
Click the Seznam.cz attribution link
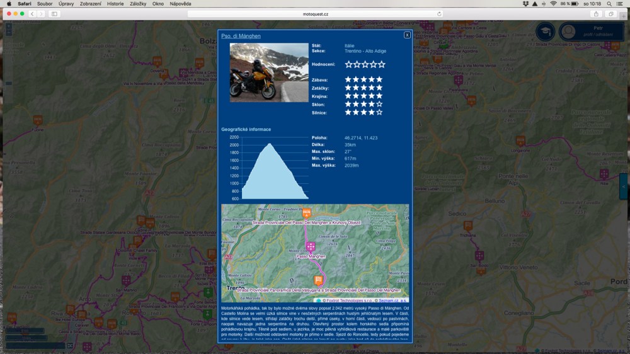click(393, 300)
